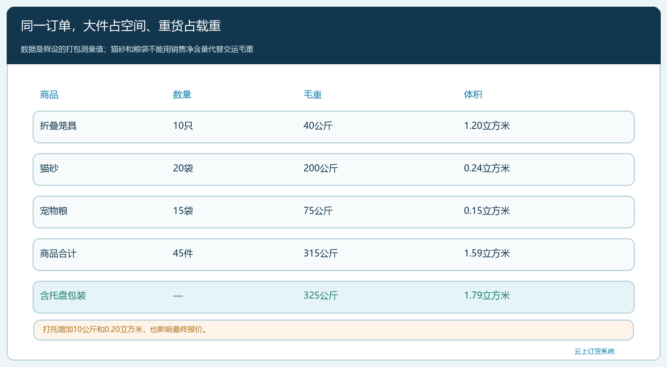Screen dimensions: 667x367
Task: Click the 45件 total quantity
Action: point(183,254)
